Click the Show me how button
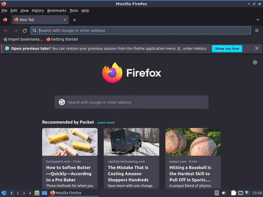 pos(227,48)
